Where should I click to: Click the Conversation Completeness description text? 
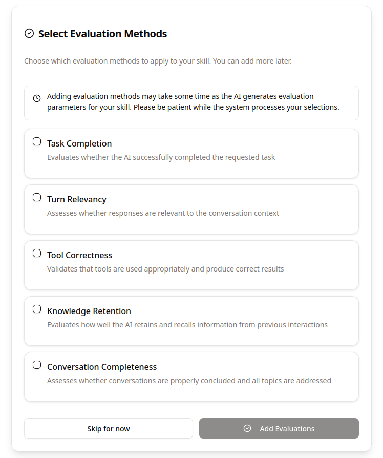click(188, 381)
